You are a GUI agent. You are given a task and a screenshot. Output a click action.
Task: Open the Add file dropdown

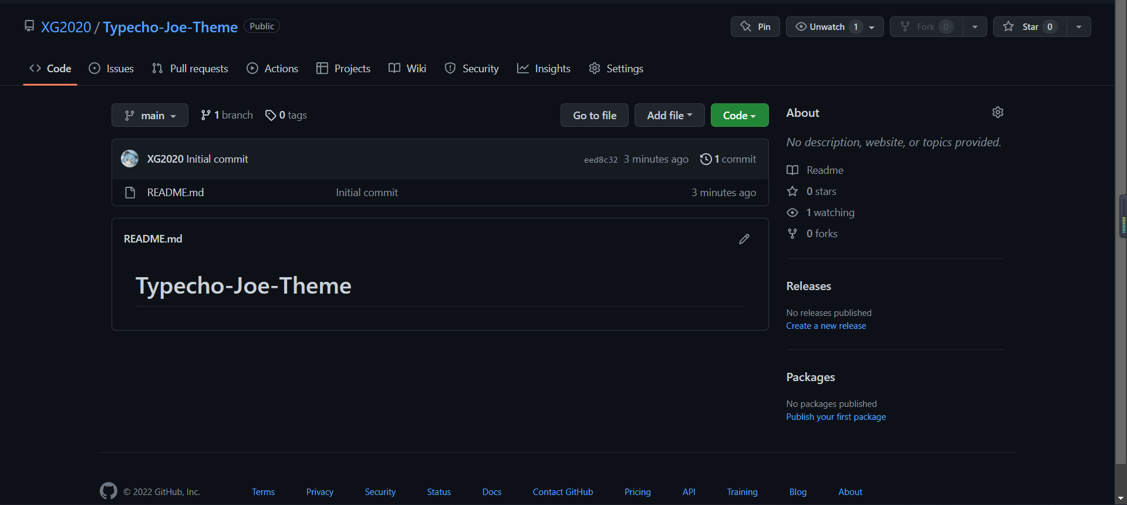(x=670, y=115)
